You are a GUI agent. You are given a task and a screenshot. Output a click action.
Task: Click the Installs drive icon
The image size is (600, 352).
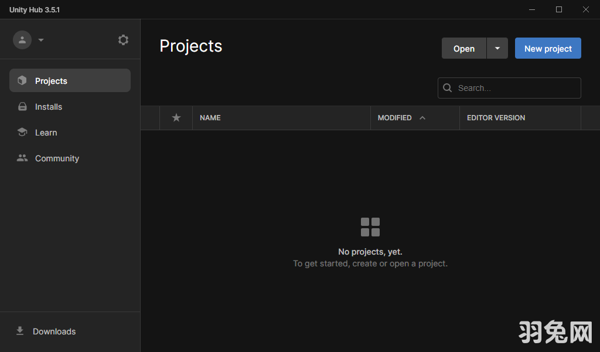coord(22,107)
